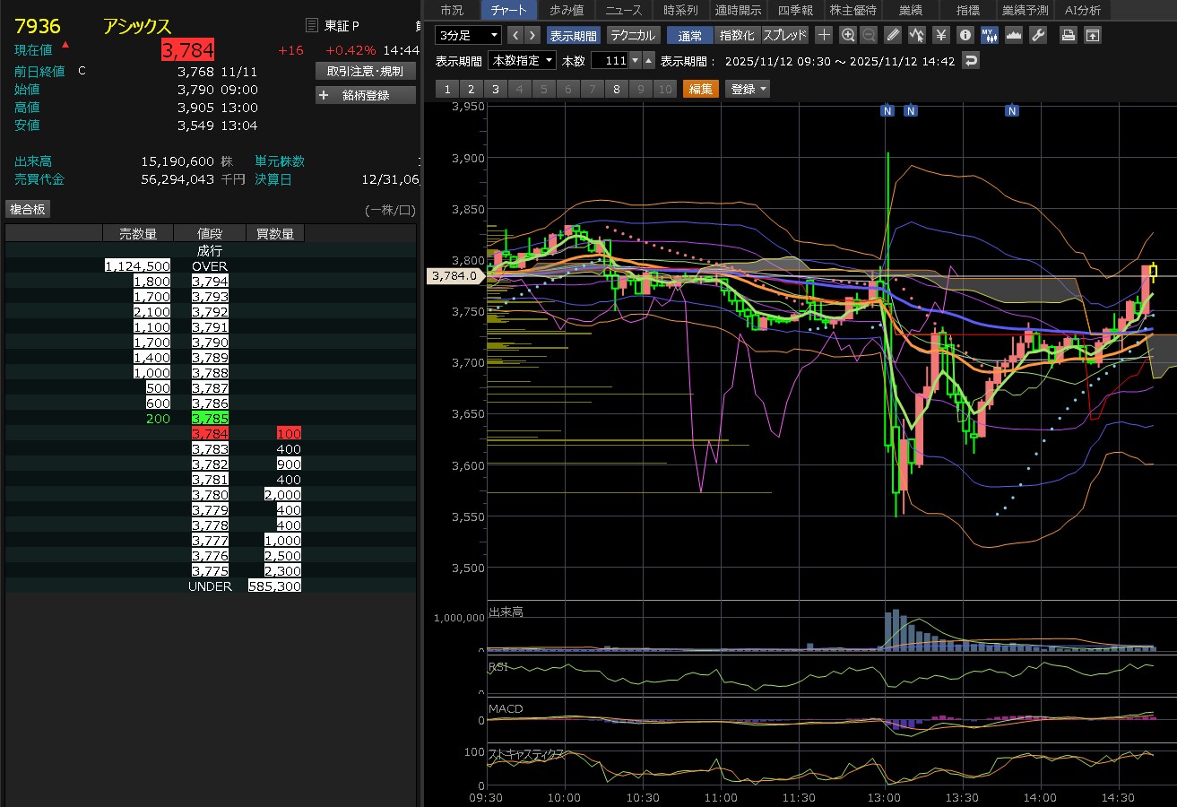The height and width of the screenshot is (807, 1177).
Task: Click the yen price display icon
Action: (x=940, y=35)
